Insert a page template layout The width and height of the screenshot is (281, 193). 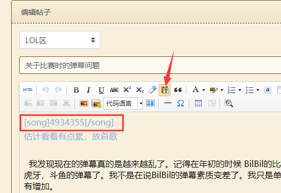pos(150,103)
